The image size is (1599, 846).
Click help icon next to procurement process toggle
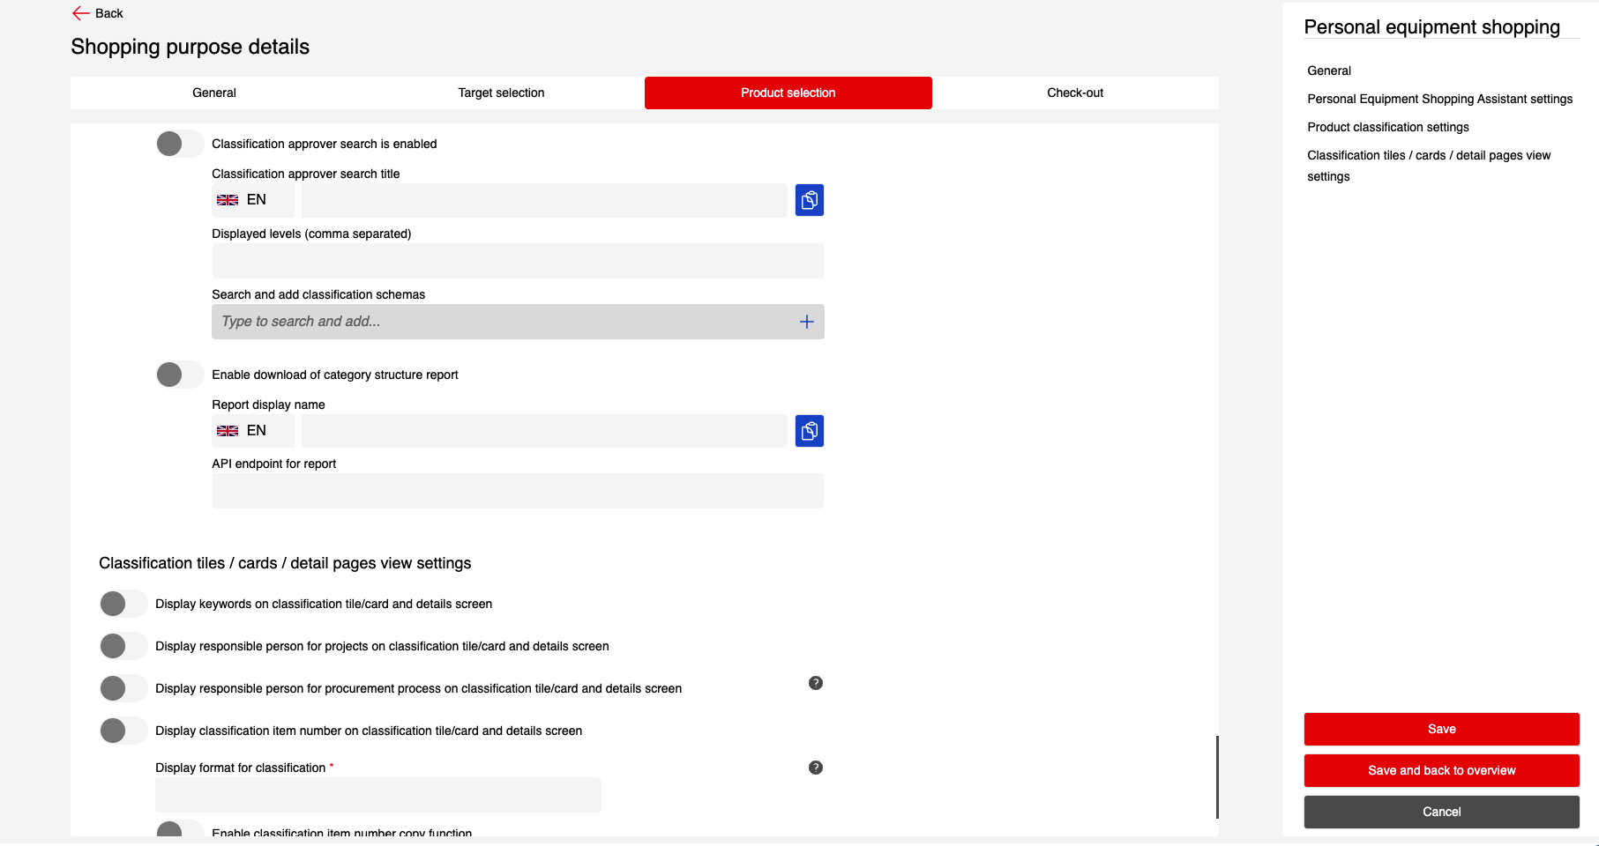815,683
